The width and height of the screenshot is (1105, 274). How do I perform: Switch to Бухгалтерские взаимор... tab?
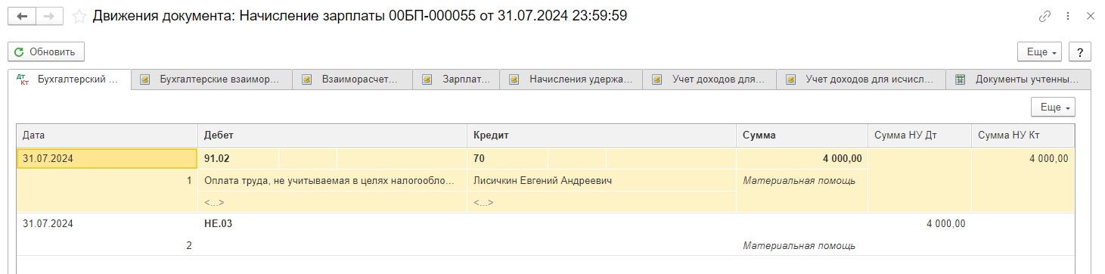212,79
